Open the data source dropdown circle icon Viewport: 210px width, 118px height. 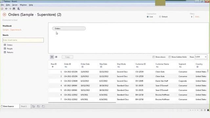[4, 14]
